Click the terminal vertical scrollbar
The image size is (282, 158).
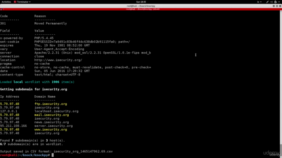pyautogui.click(x=281, y=84)
